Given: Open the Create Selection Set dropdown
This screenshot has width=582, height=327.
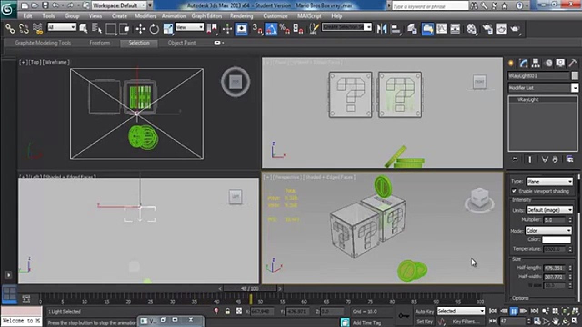Looking at the screenshot, I should pyautogui.click(x=347, y=27).
